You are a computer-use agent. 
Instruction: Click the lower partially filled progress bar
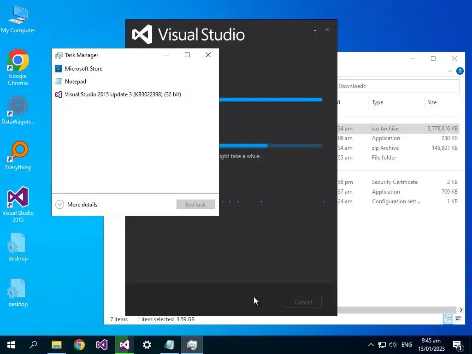pyautogui.click(x=270, y=146)
